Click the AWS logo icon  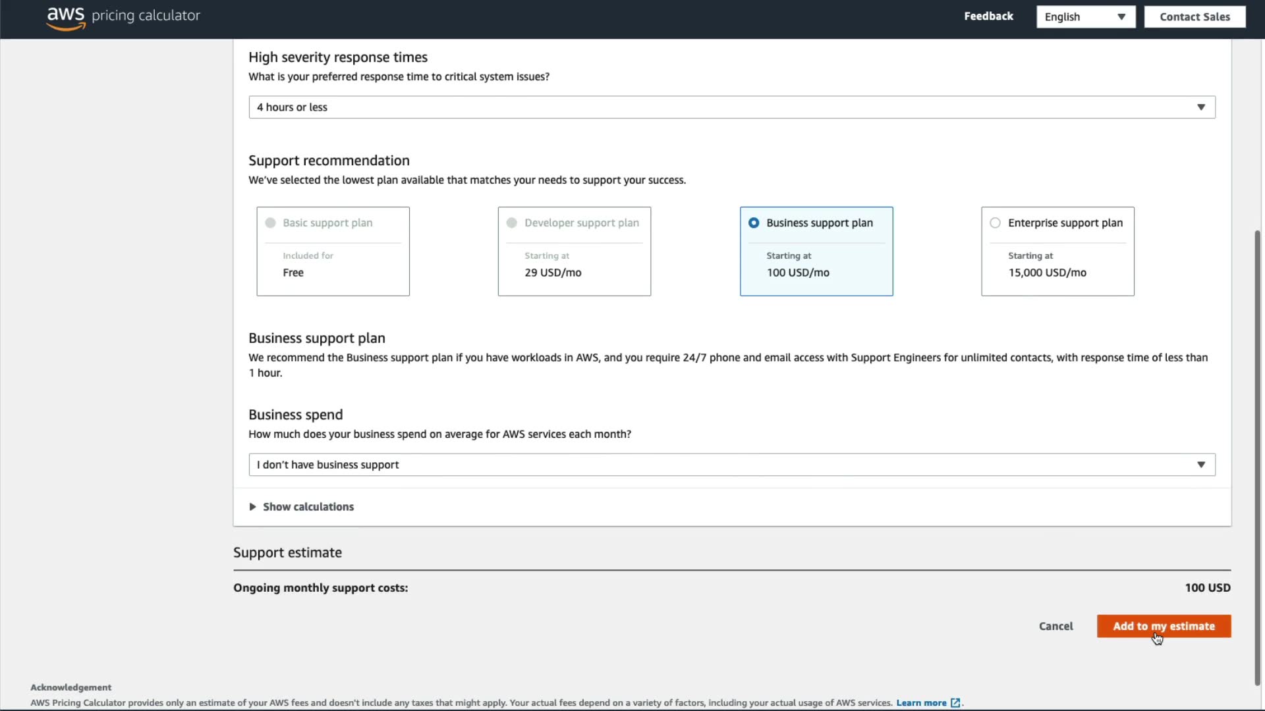click(66, 18)
